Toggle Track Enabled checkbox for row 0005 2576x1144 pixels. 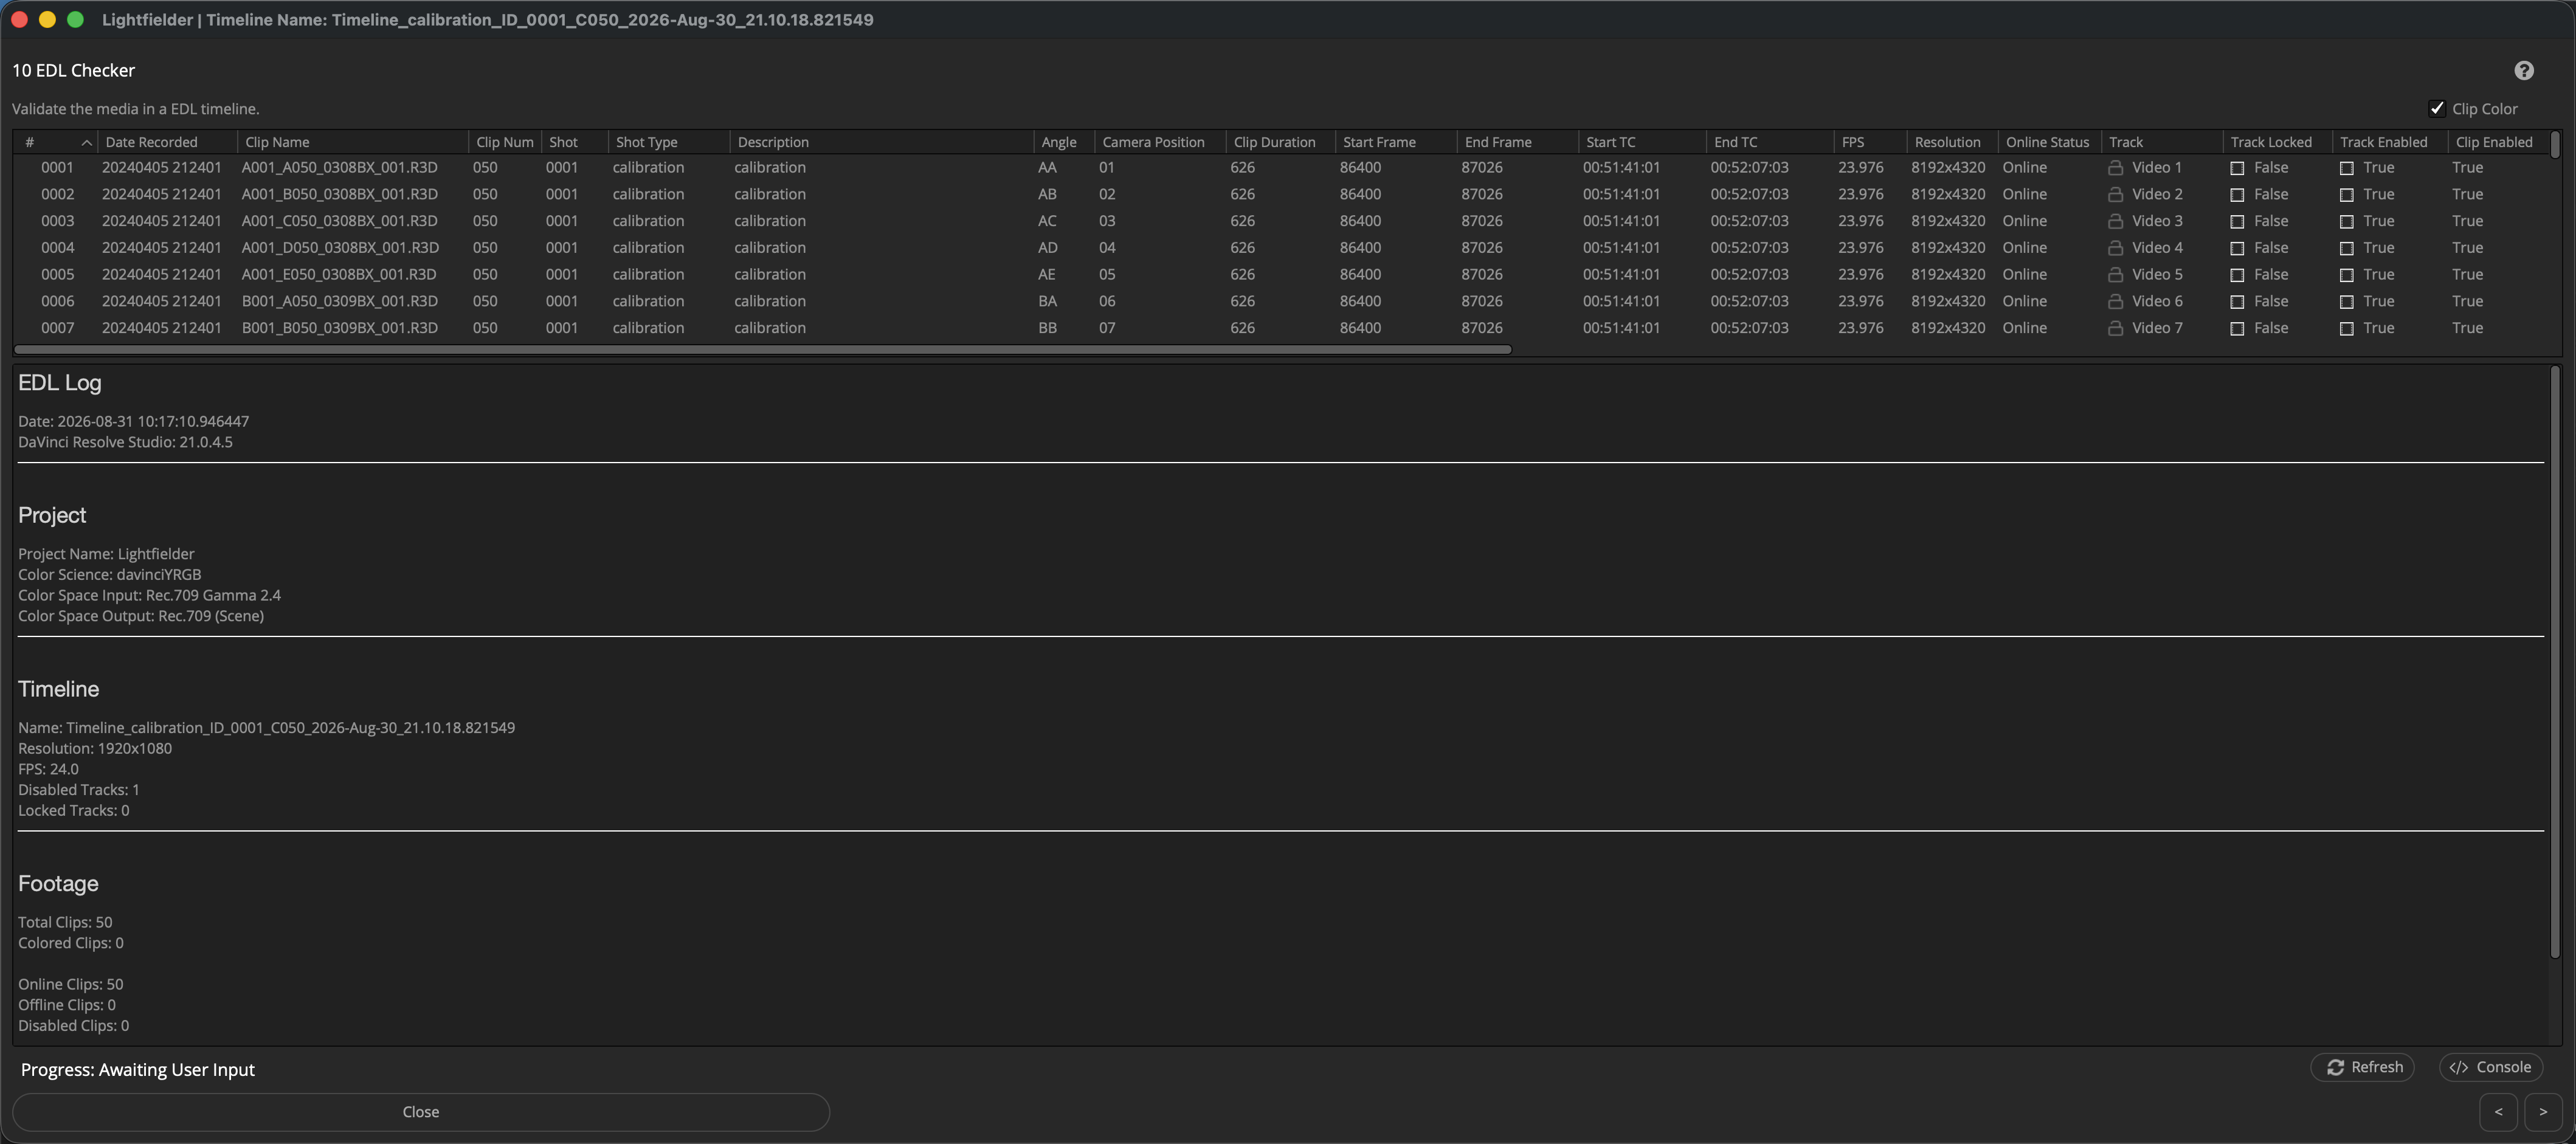pos(2346,275)
